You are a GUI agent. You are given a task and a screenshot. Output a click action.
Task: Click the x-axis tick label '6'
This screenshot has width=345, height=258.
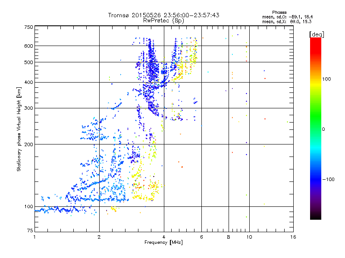201,237
